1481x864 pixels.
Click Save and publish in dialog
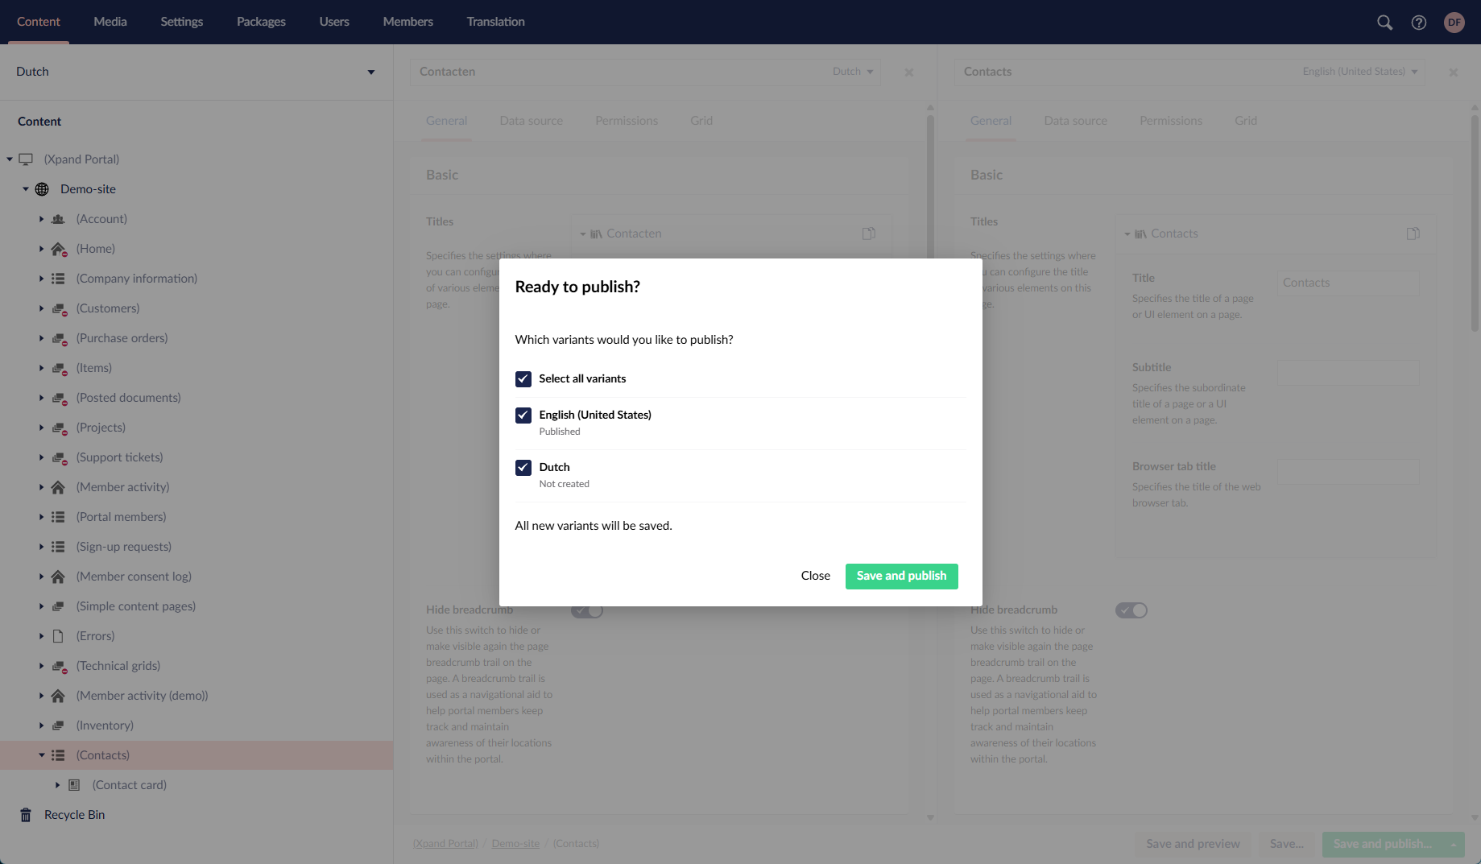[901, 576]
